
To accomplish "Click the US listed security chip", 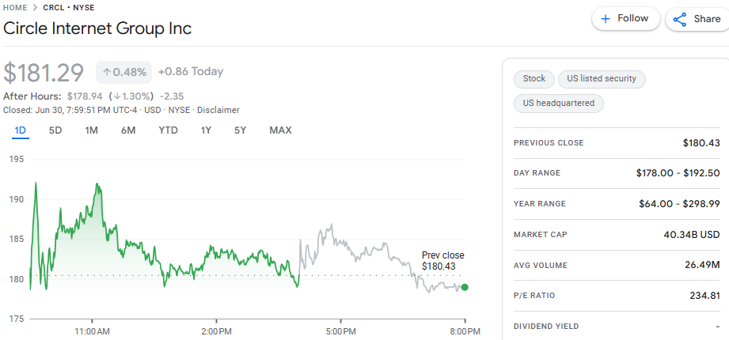I will (x=602, y=79).
